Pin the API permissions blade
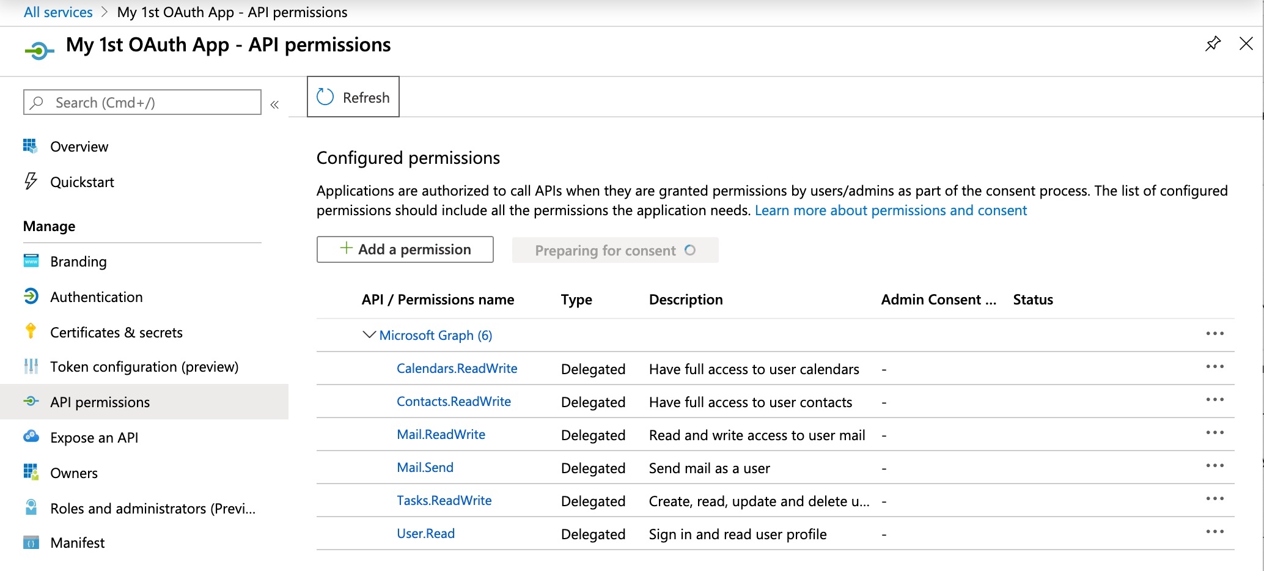Image resolution: width=1264 pixels, height=571 pixels. [1213, 44]
